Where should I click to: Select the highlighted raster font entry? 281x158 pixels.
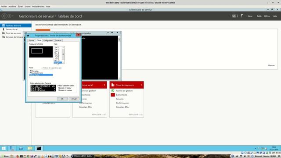[41, 75]
